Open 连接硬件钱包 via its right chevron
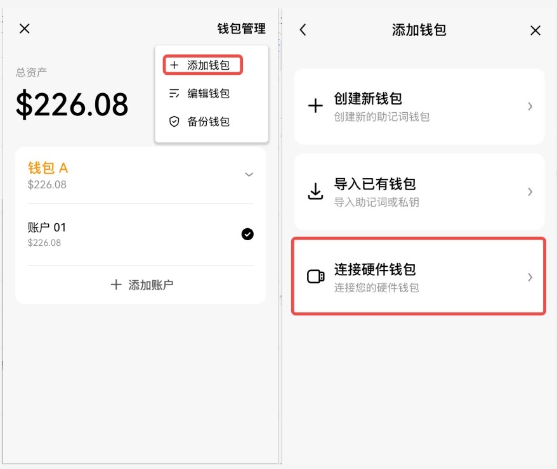Screen dimensions: 557x469 (x=530, y=277)
